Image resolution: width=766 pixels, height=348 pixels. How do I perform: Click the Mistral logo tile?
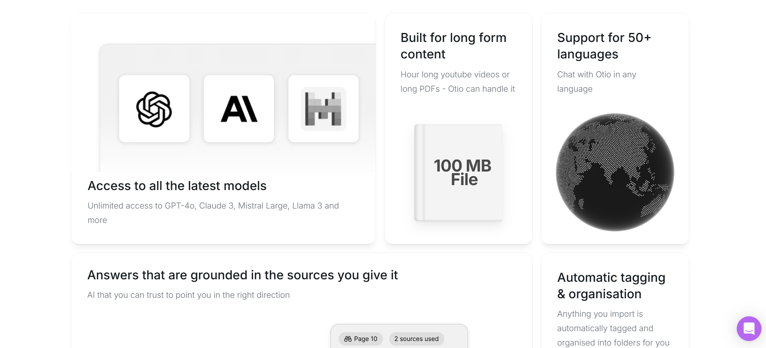click(x=323, y=109)
